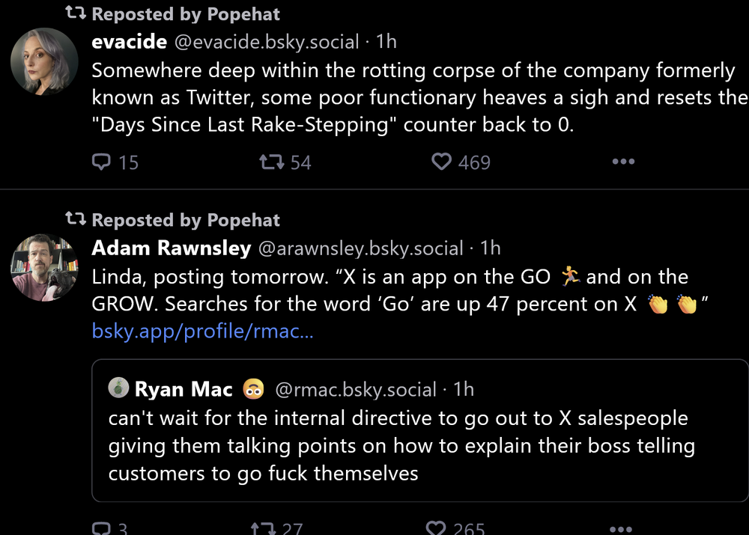Viewport: 749px width, 535px height.
Task: Click 'Reposted by Popehat' above Adam Rawnsley
Action: point(185,220)
